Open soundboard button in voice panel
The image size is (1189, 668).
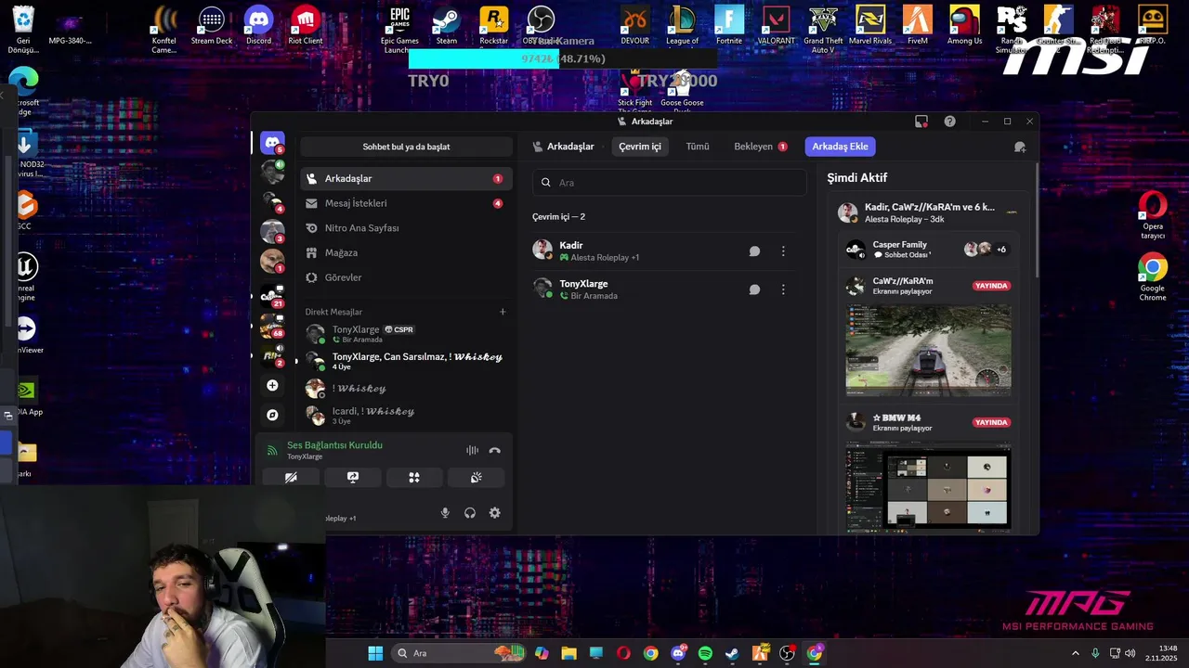[x=476, y=477]
